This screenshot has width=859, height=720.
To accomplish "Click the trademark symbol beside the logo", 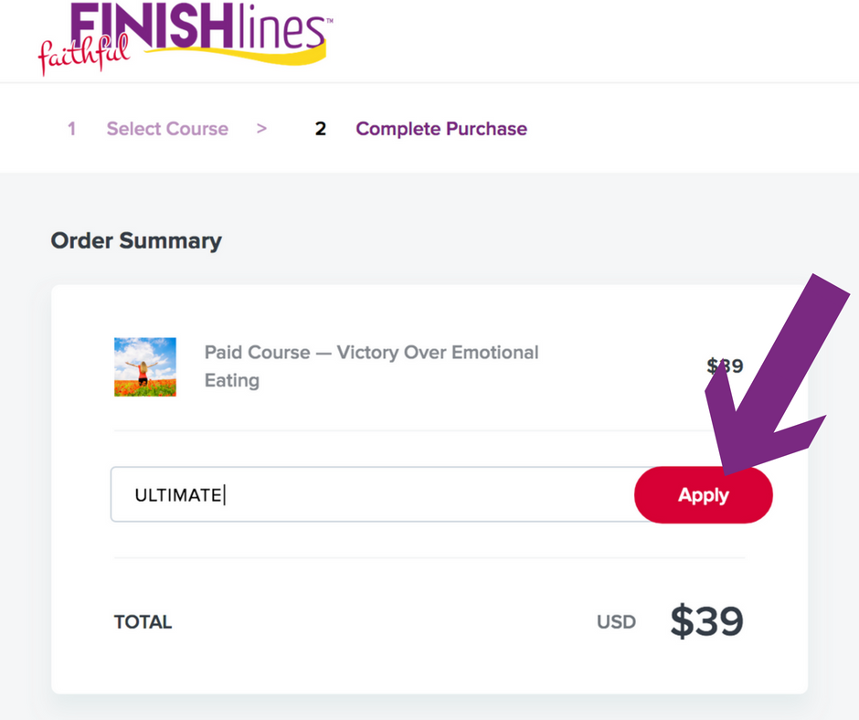I will pos(330,21).
